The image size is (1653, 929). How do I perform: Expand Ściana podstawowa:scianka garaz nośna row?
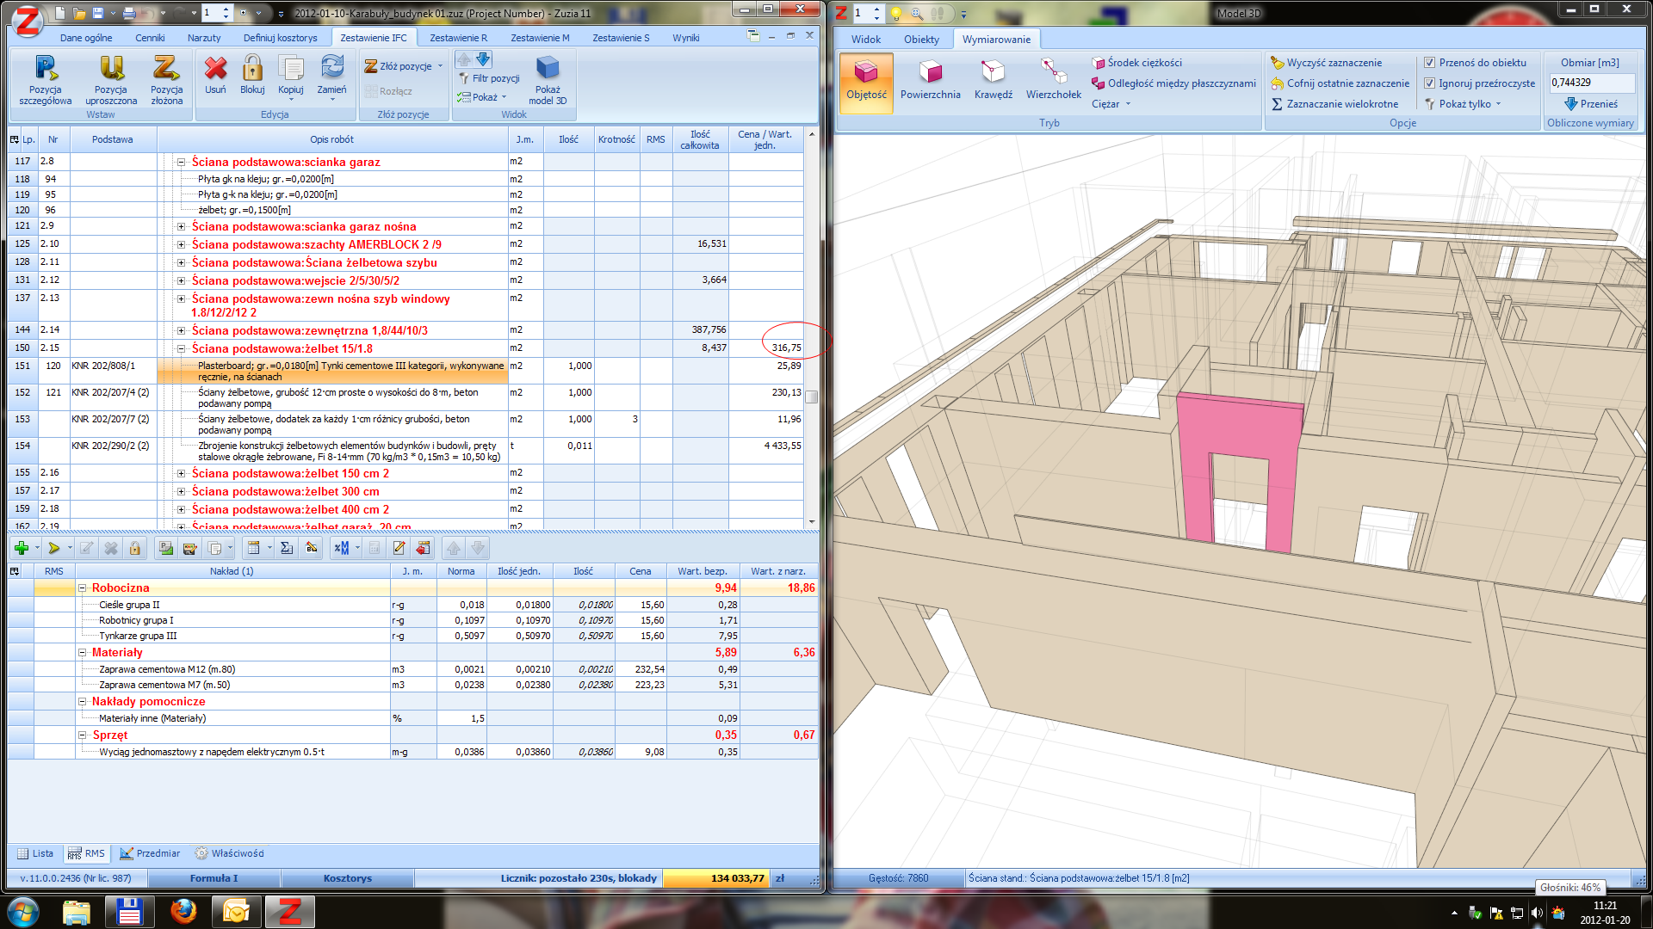pos(181,227)
